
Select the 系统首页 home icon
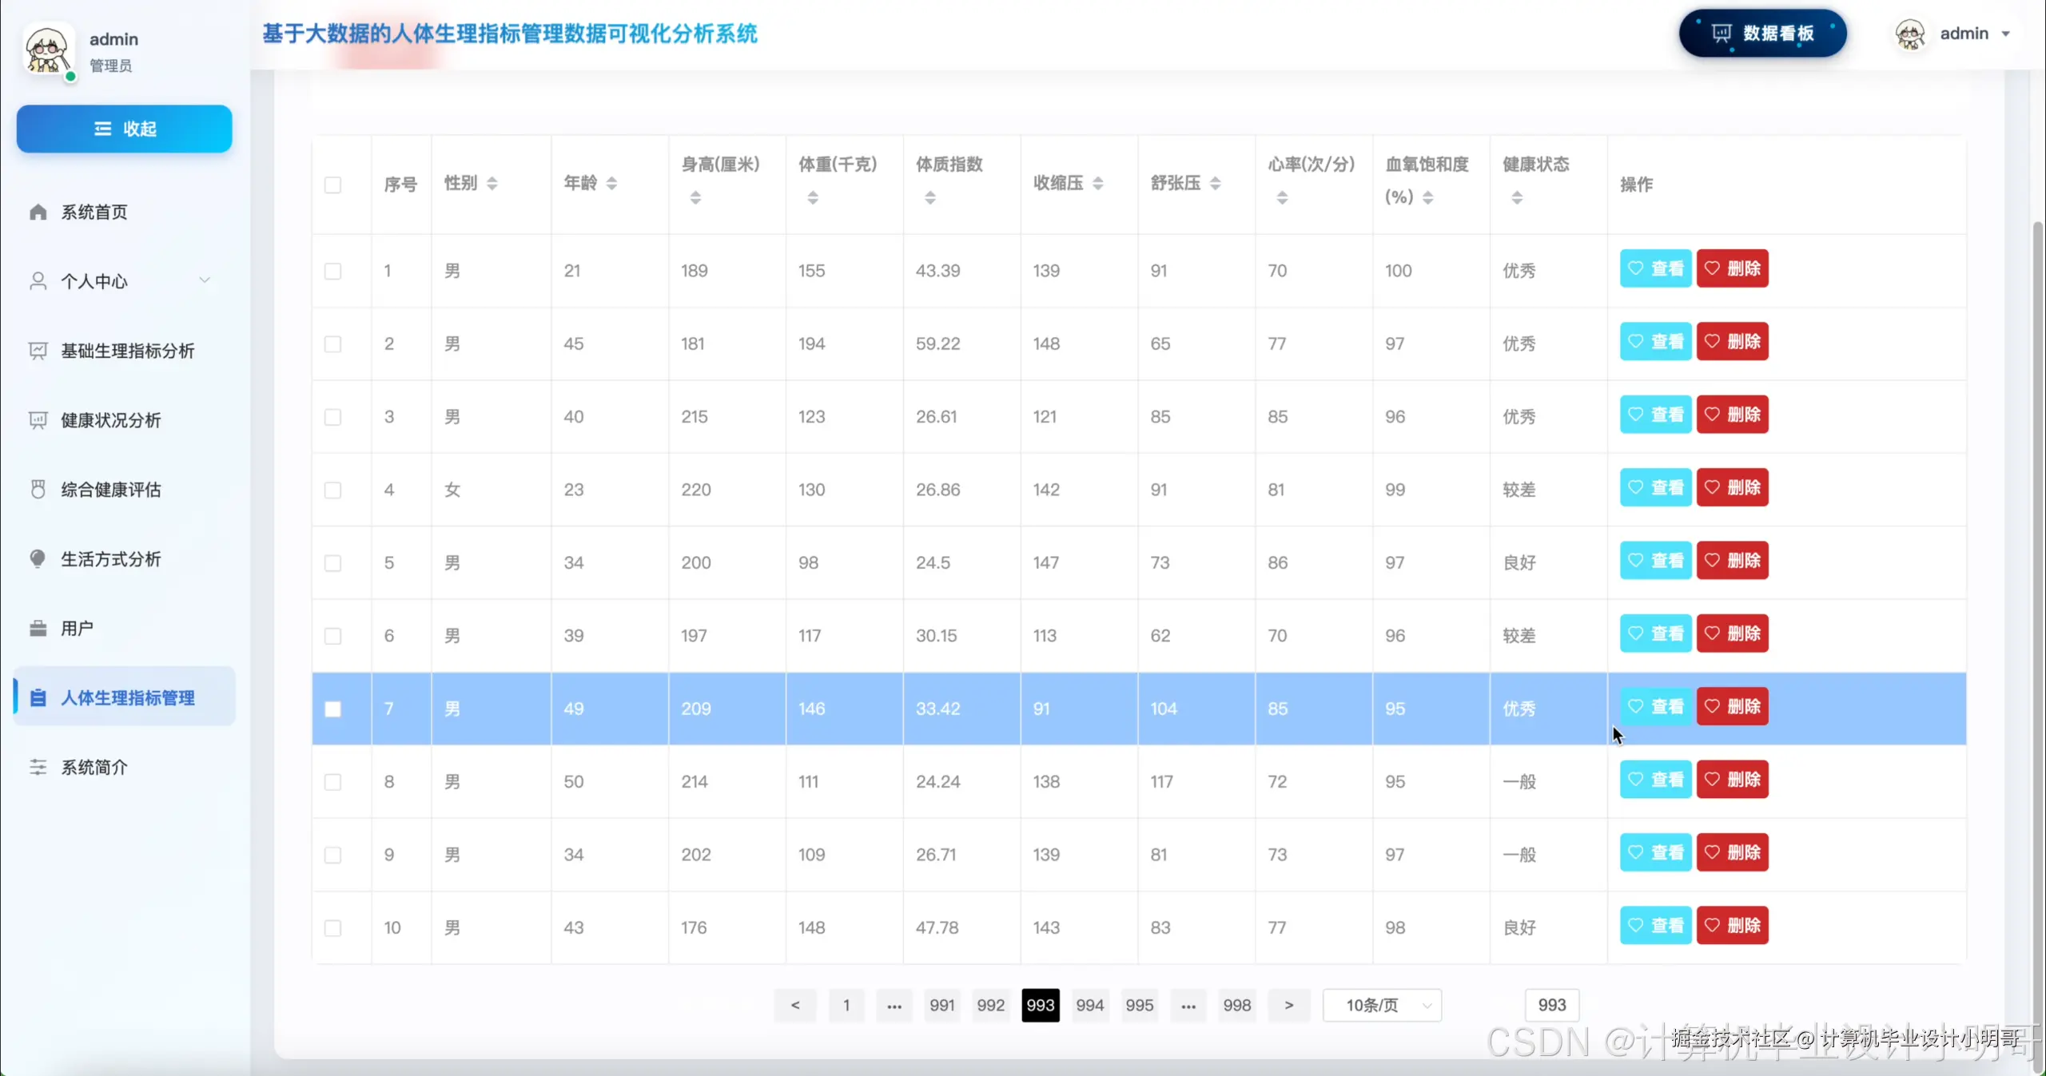coord(38,212)
